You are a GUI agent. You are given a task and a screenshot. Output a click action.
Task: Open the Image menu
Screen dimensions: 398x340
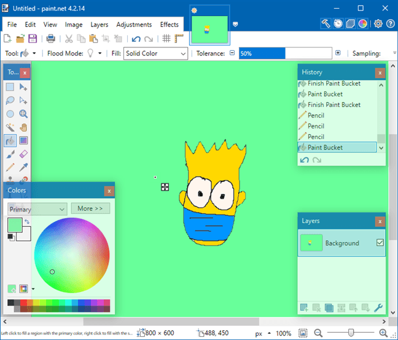tap(74, 25)
